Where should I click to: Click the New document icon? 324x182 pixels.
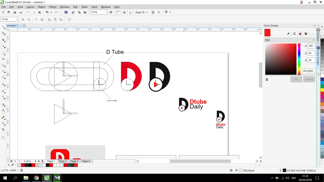pos(3,12)
